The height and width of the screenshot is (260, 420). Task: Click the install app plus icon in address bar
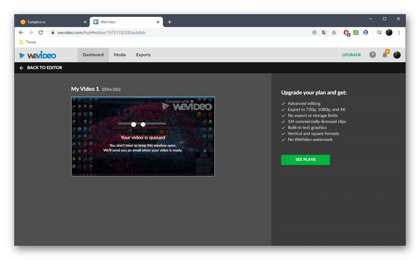pos(314,32)
